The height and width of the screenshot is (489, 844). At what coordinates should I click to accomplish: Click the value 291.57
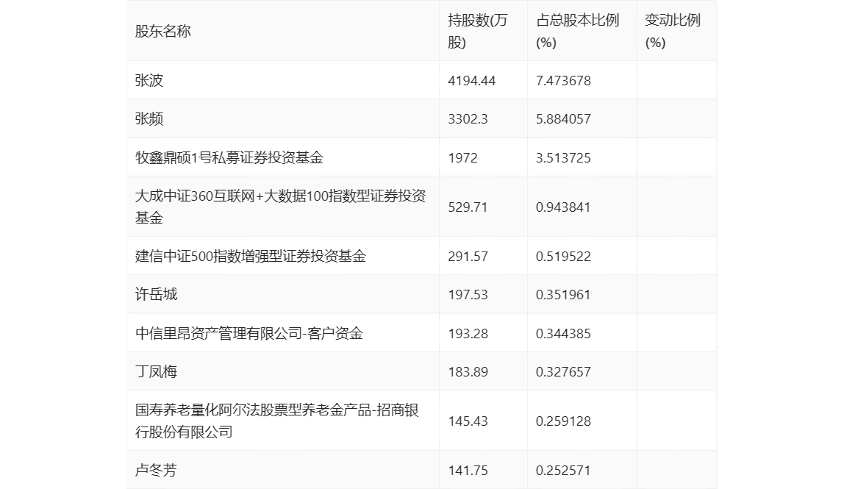468,257
